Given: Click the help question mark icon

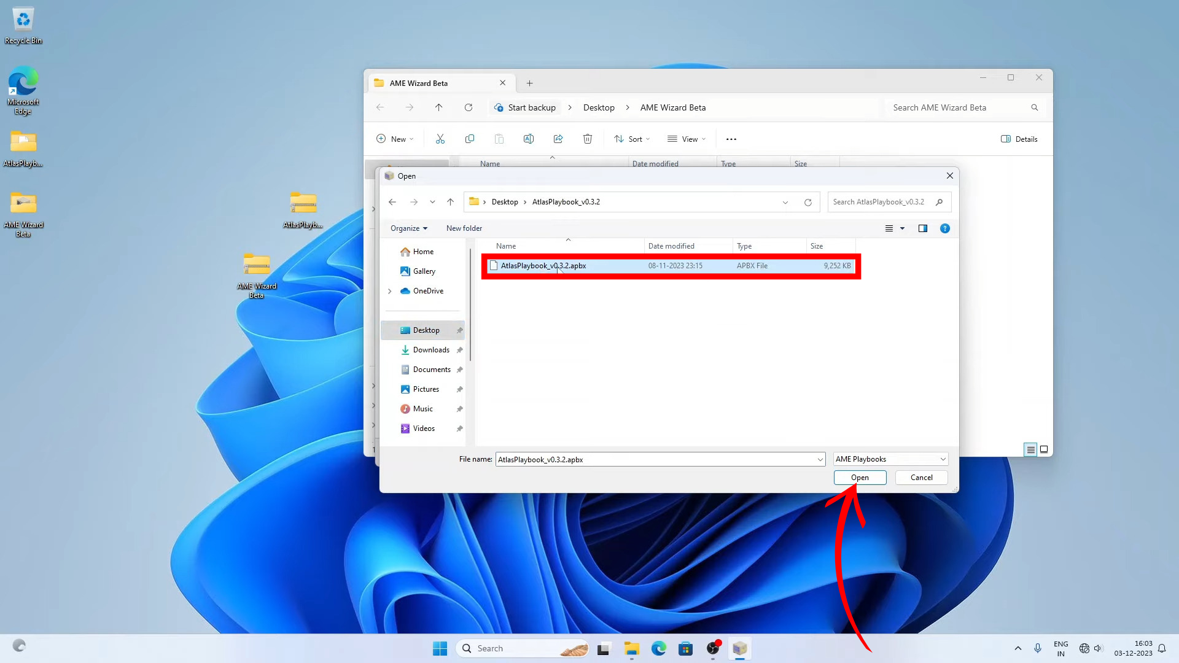Looking at the screenshot, I should [944, 228].
